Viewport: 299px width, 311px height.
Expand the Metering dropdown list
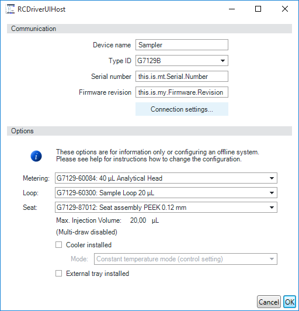point(166,178)
